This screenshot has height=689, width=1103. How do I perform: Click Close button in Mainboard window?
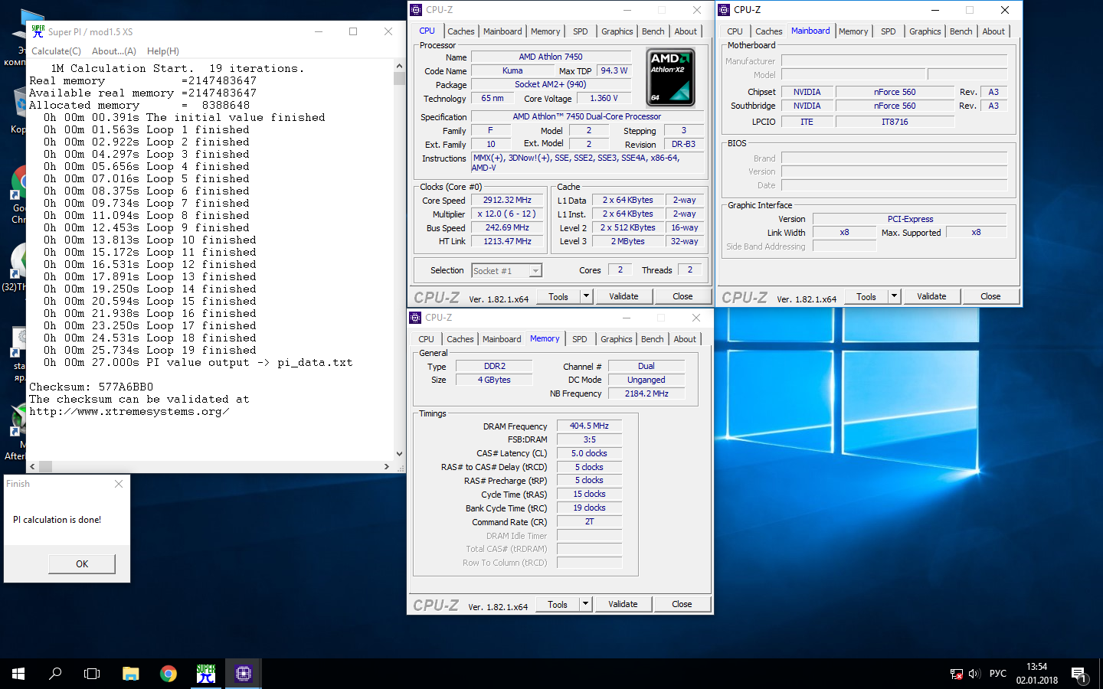tap(990, 296)
